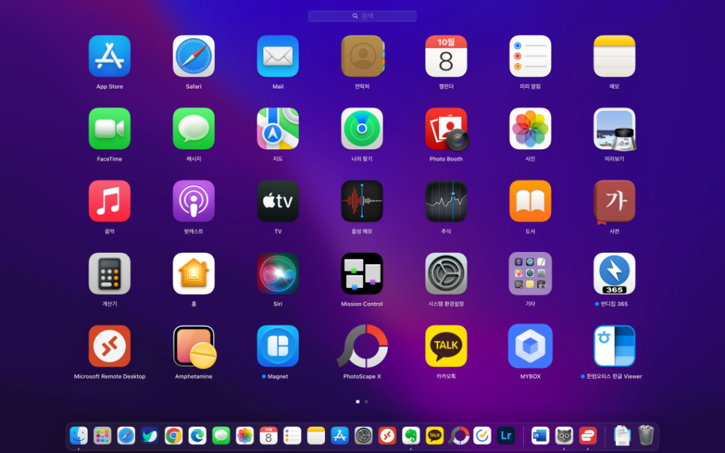Image resolution: width=725 pixels, height=453 pixels.
Task: Launch Amphetamine
Action: pyautogui.click(x=194, y=346)
